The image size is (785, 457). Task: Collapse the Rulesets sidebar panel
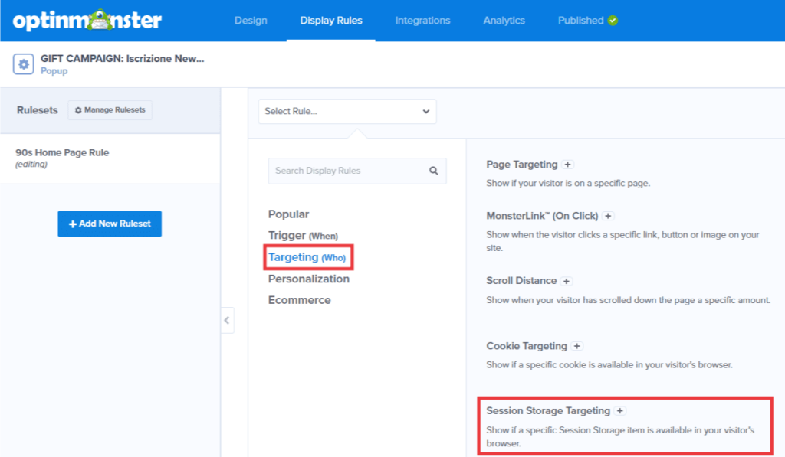click(227, 321)
